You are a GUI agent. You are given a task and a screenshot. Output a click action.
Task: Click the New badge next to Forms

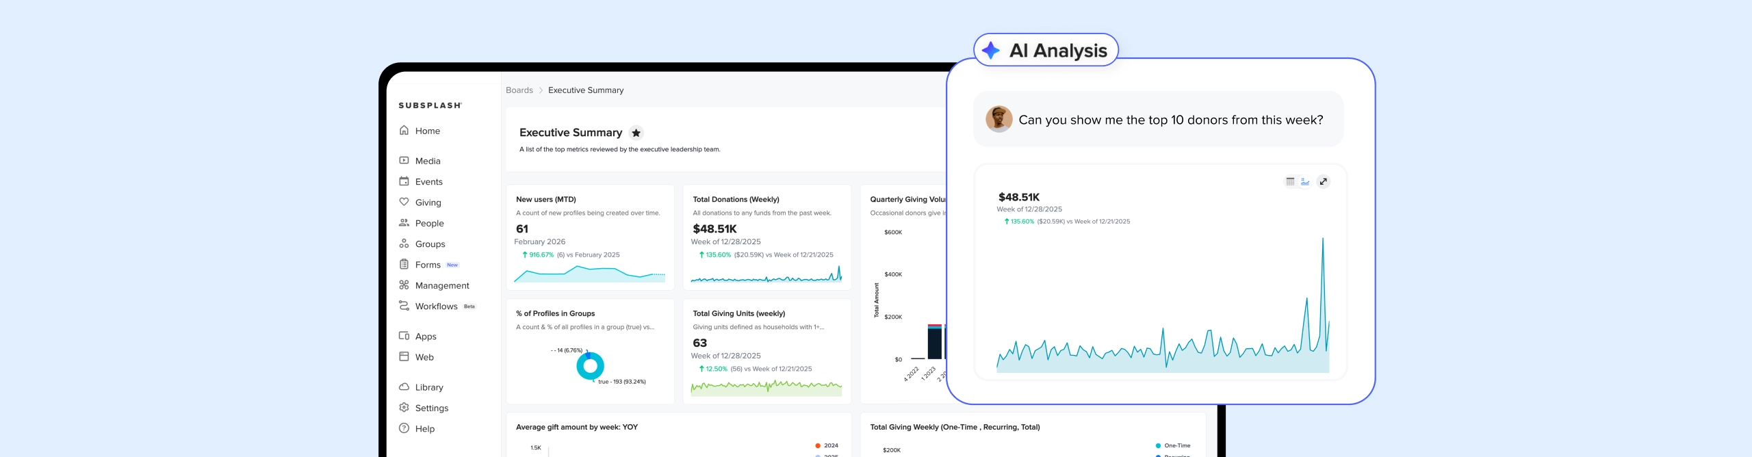[x=452, y=265]
